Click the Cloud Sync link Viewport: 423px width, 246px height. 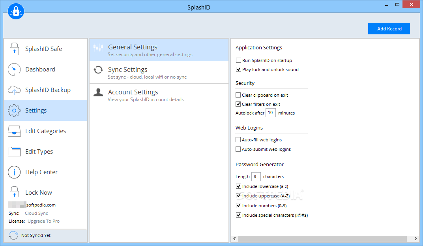tap(36, 213)
